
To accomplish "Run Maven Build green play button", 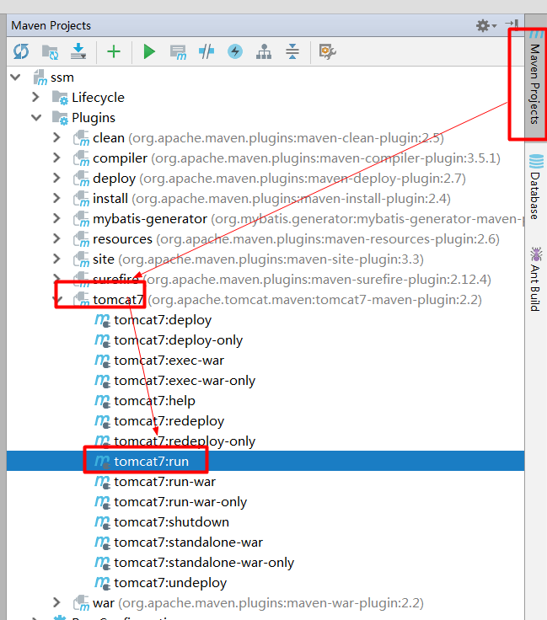I will pos(149,51).
